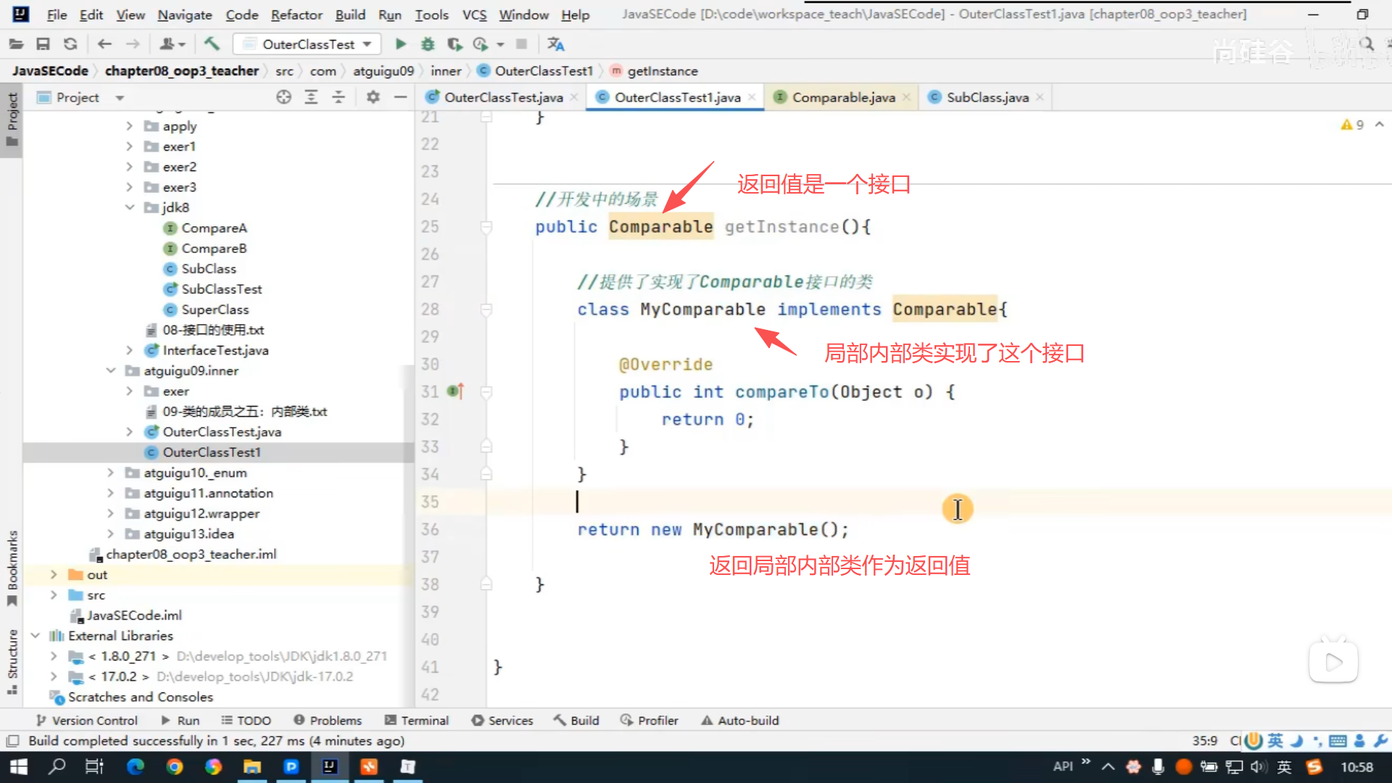This screenshot has width=1392, height=783.
Task: Collapse the jdk8 folder
Action: 130,207
